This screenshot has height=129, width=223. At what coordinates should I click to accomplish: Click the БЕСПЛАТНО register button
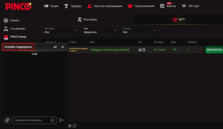[x=214, y=50]
